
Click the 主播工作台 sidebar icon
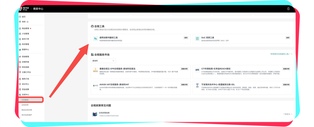click(20, 72)
